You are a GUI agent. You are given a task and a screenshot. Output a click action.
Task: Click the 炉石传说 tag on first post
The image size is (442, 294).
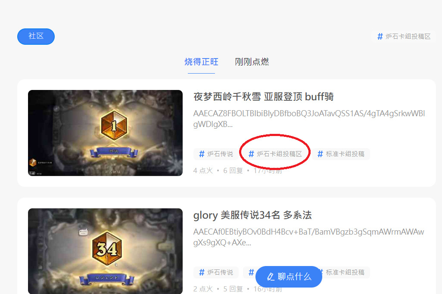click(x=216, y=154)
